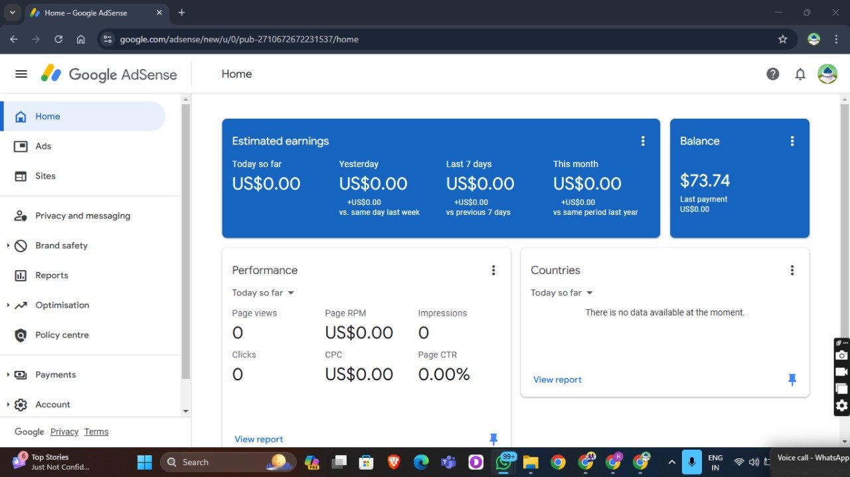
Task: Select the Home – Google AdSense tab
Action: coord(97,13)
